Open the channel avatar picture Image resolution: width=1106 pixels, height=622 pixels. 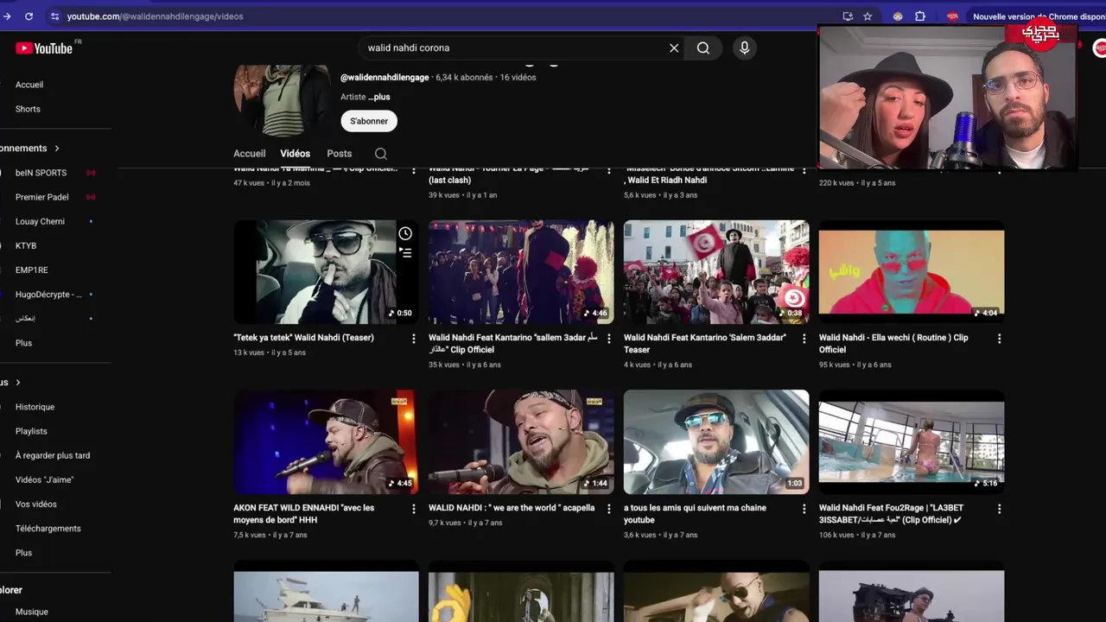[282, 99]
